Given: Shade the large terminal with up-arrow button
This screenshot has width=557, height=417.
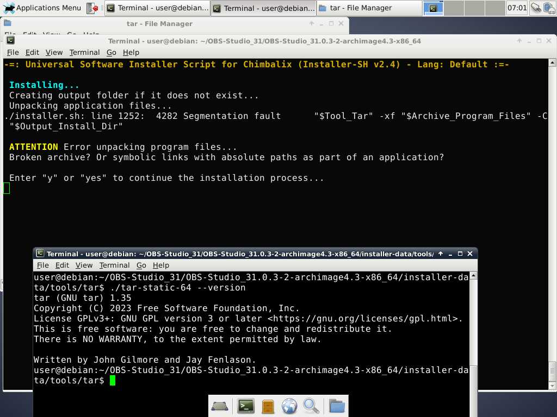Looking at the screenshot, I should 519,41.
